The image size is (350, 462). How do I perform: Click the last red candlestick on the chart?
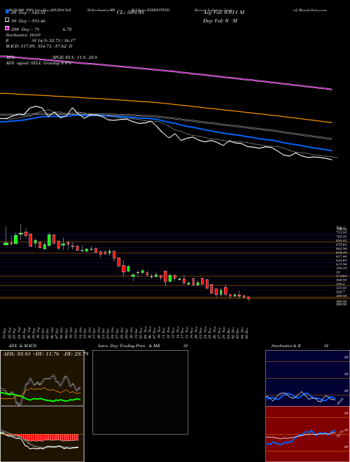click(x=248, y=298)
